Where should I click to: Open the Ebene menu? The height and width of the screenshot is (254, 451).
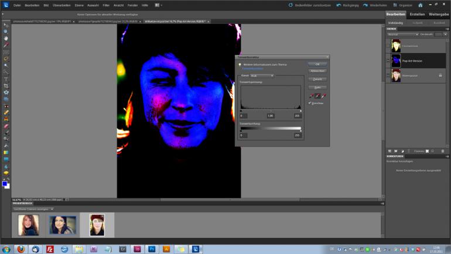(x=79, y=5)
